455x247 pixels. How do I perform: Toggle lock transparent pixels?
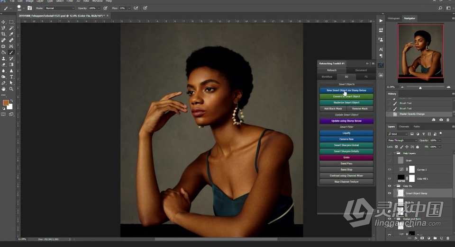396,147
